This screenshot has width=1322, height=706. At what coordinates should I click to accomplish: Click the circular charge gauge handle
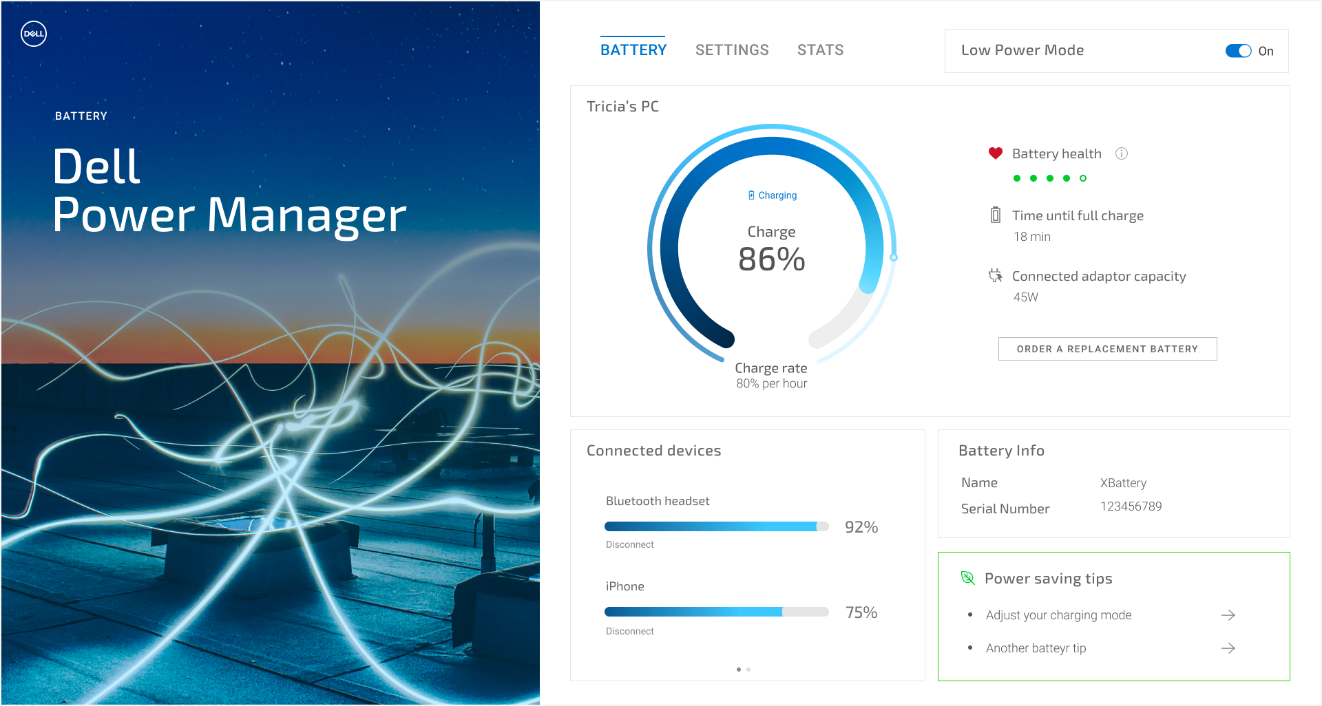pos(894,257)
